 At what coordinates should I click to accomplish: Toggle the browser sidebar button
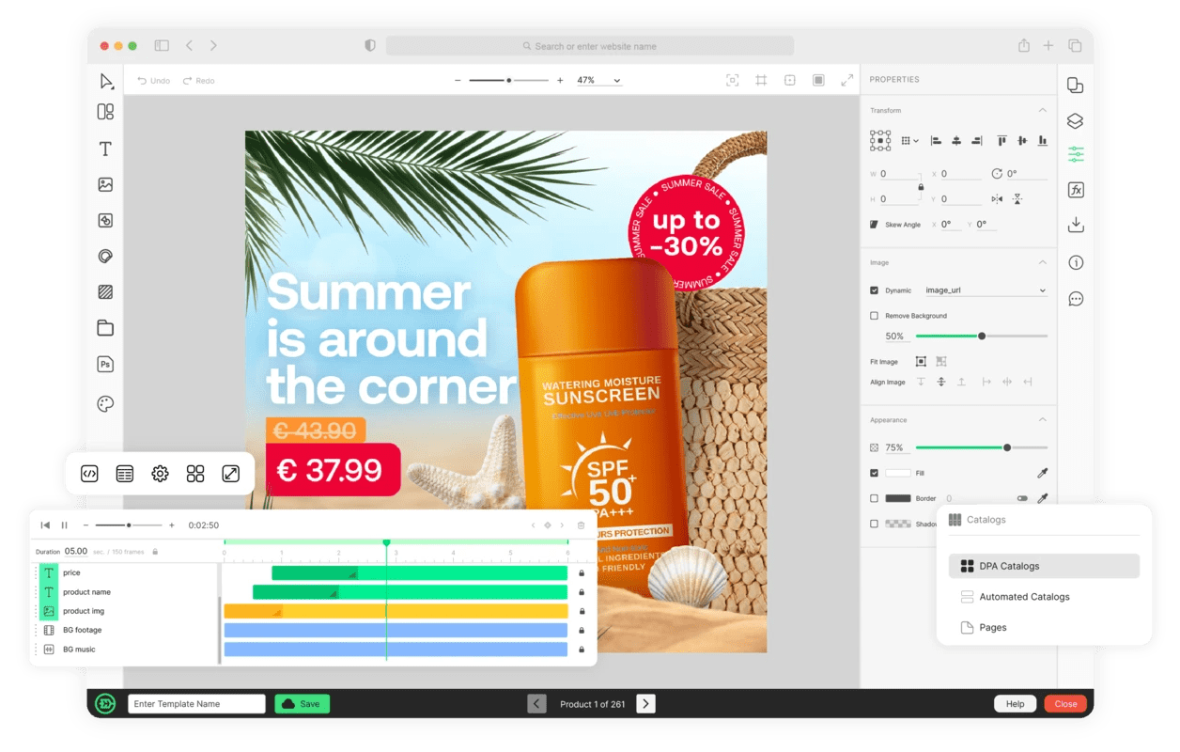162,45
